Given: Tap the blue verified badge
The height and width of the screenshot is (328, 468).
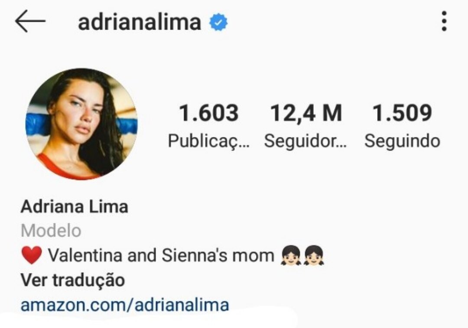Looking at the screenshot, I should (218, 22).
